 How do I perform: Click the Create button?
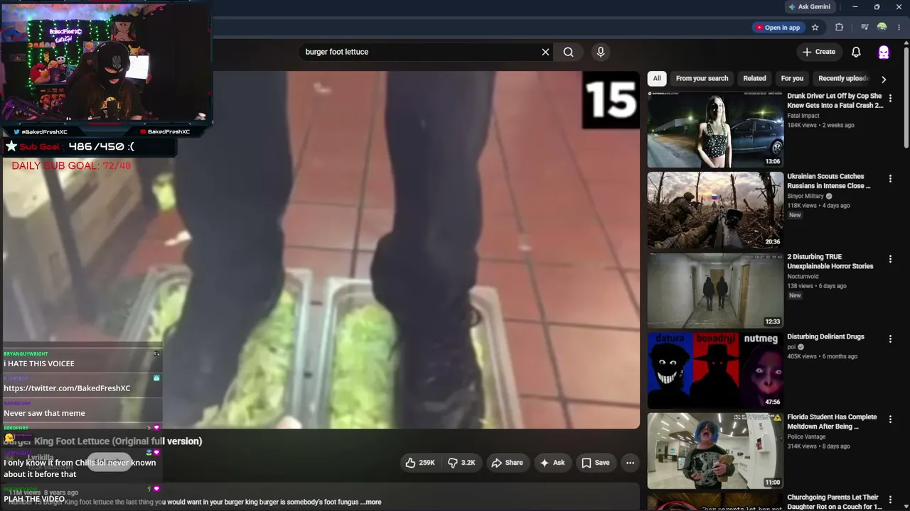(818, 52)
